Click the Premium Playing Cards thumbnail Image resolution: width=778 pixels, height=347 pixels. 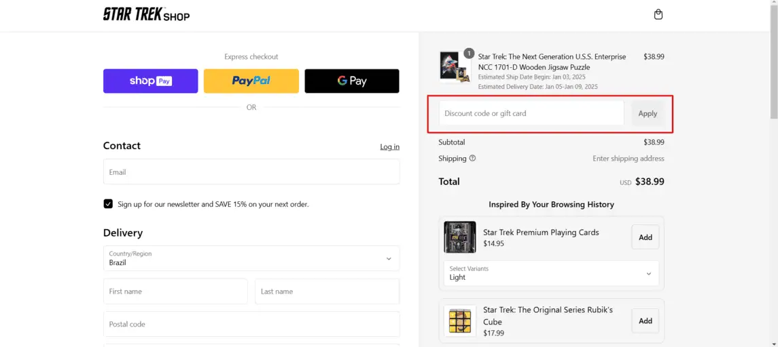click(459, 237)
